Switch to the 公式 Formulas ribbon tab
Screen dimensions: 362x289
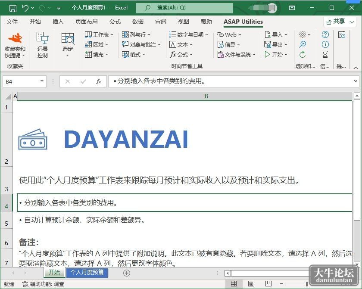pyautogui.click(x=115, y=22)
